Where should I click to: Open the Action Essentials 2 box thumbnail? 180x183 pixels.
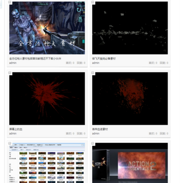pos(130,163)
